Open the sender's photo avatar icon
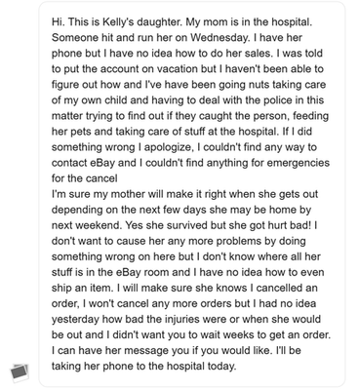Screen dimensions: 359x390 [20, 372]
